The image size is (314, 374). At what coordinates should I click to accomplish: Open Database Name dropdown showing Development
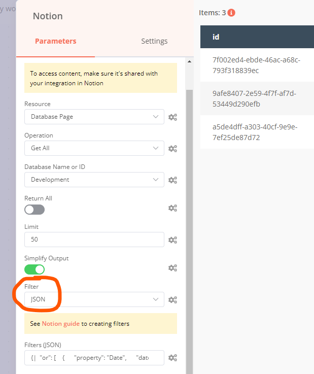(94, 180)
